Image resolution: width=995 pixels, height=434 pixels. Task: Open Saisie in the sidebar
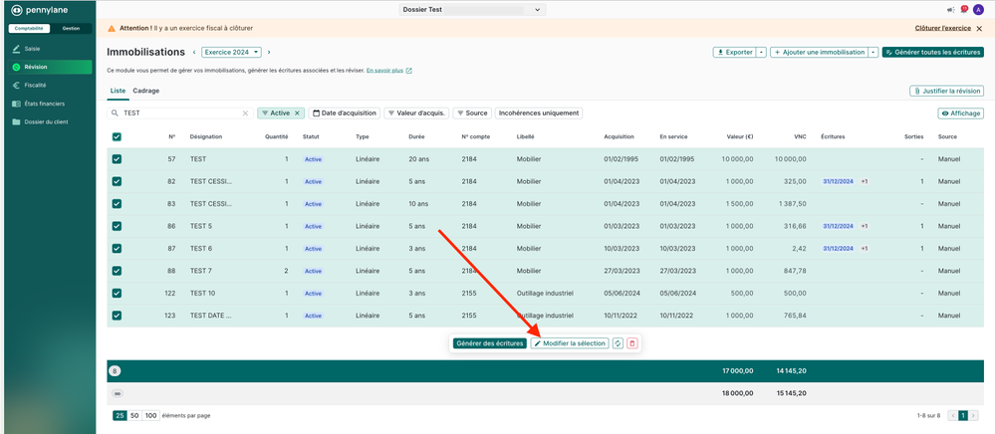pos(31,48)
